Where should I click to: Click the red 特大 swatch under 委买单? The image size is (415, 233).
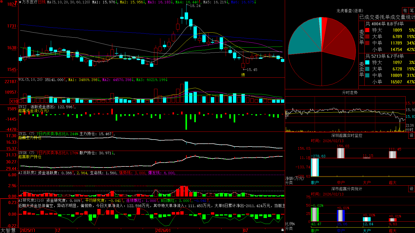click(x=367, y=30)
